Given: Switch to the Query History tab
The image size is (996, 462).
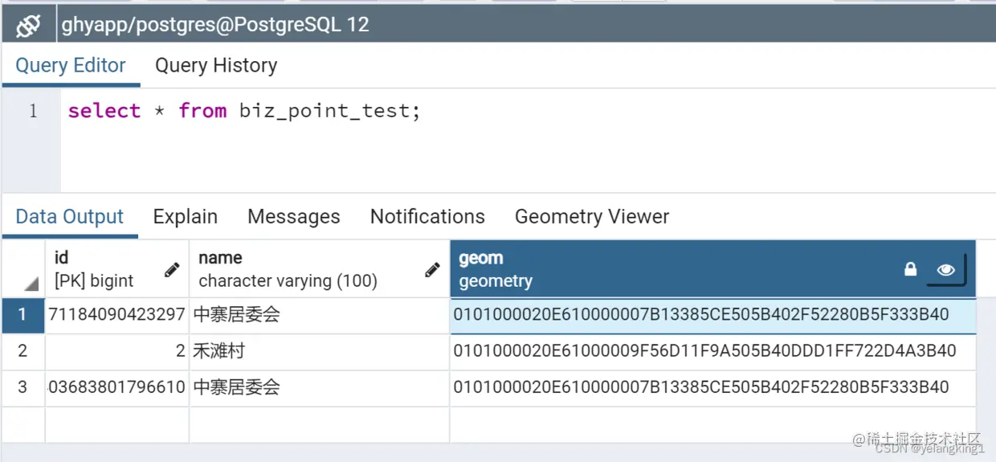Looking at the screenshot, I should [x=216, y=66].
